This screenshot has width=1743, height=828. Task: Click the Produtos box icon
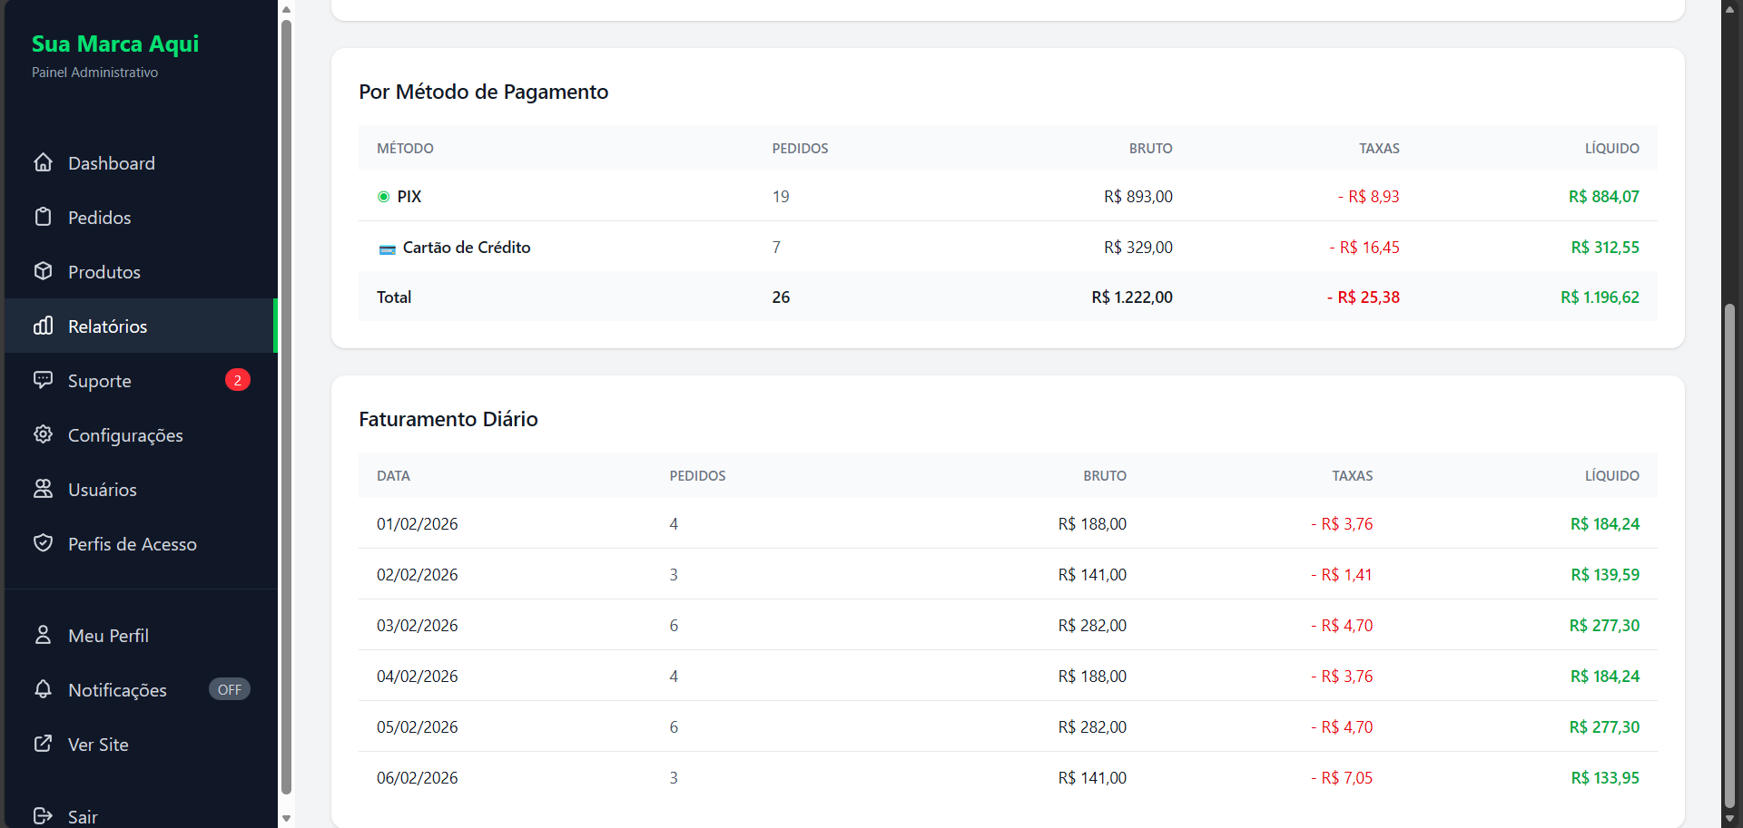[x=43, y=271]
